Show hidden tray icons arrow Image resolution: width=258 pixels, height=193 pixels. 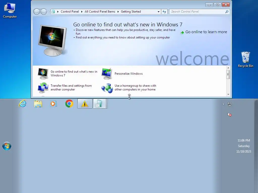pos(223,104)
